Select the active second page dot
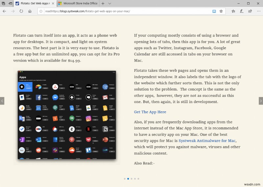The image size is (263, 187). coord(128,178)
